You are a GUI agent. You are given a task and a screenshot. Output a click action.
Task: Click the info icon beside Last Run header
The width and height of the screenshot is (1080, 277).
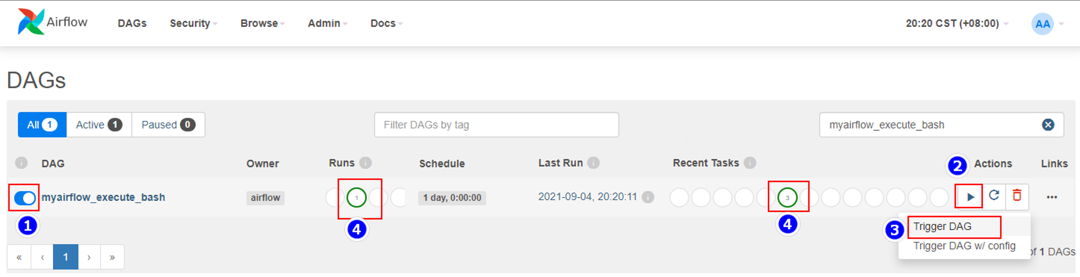pyautogui.click(x=593, y=163)
